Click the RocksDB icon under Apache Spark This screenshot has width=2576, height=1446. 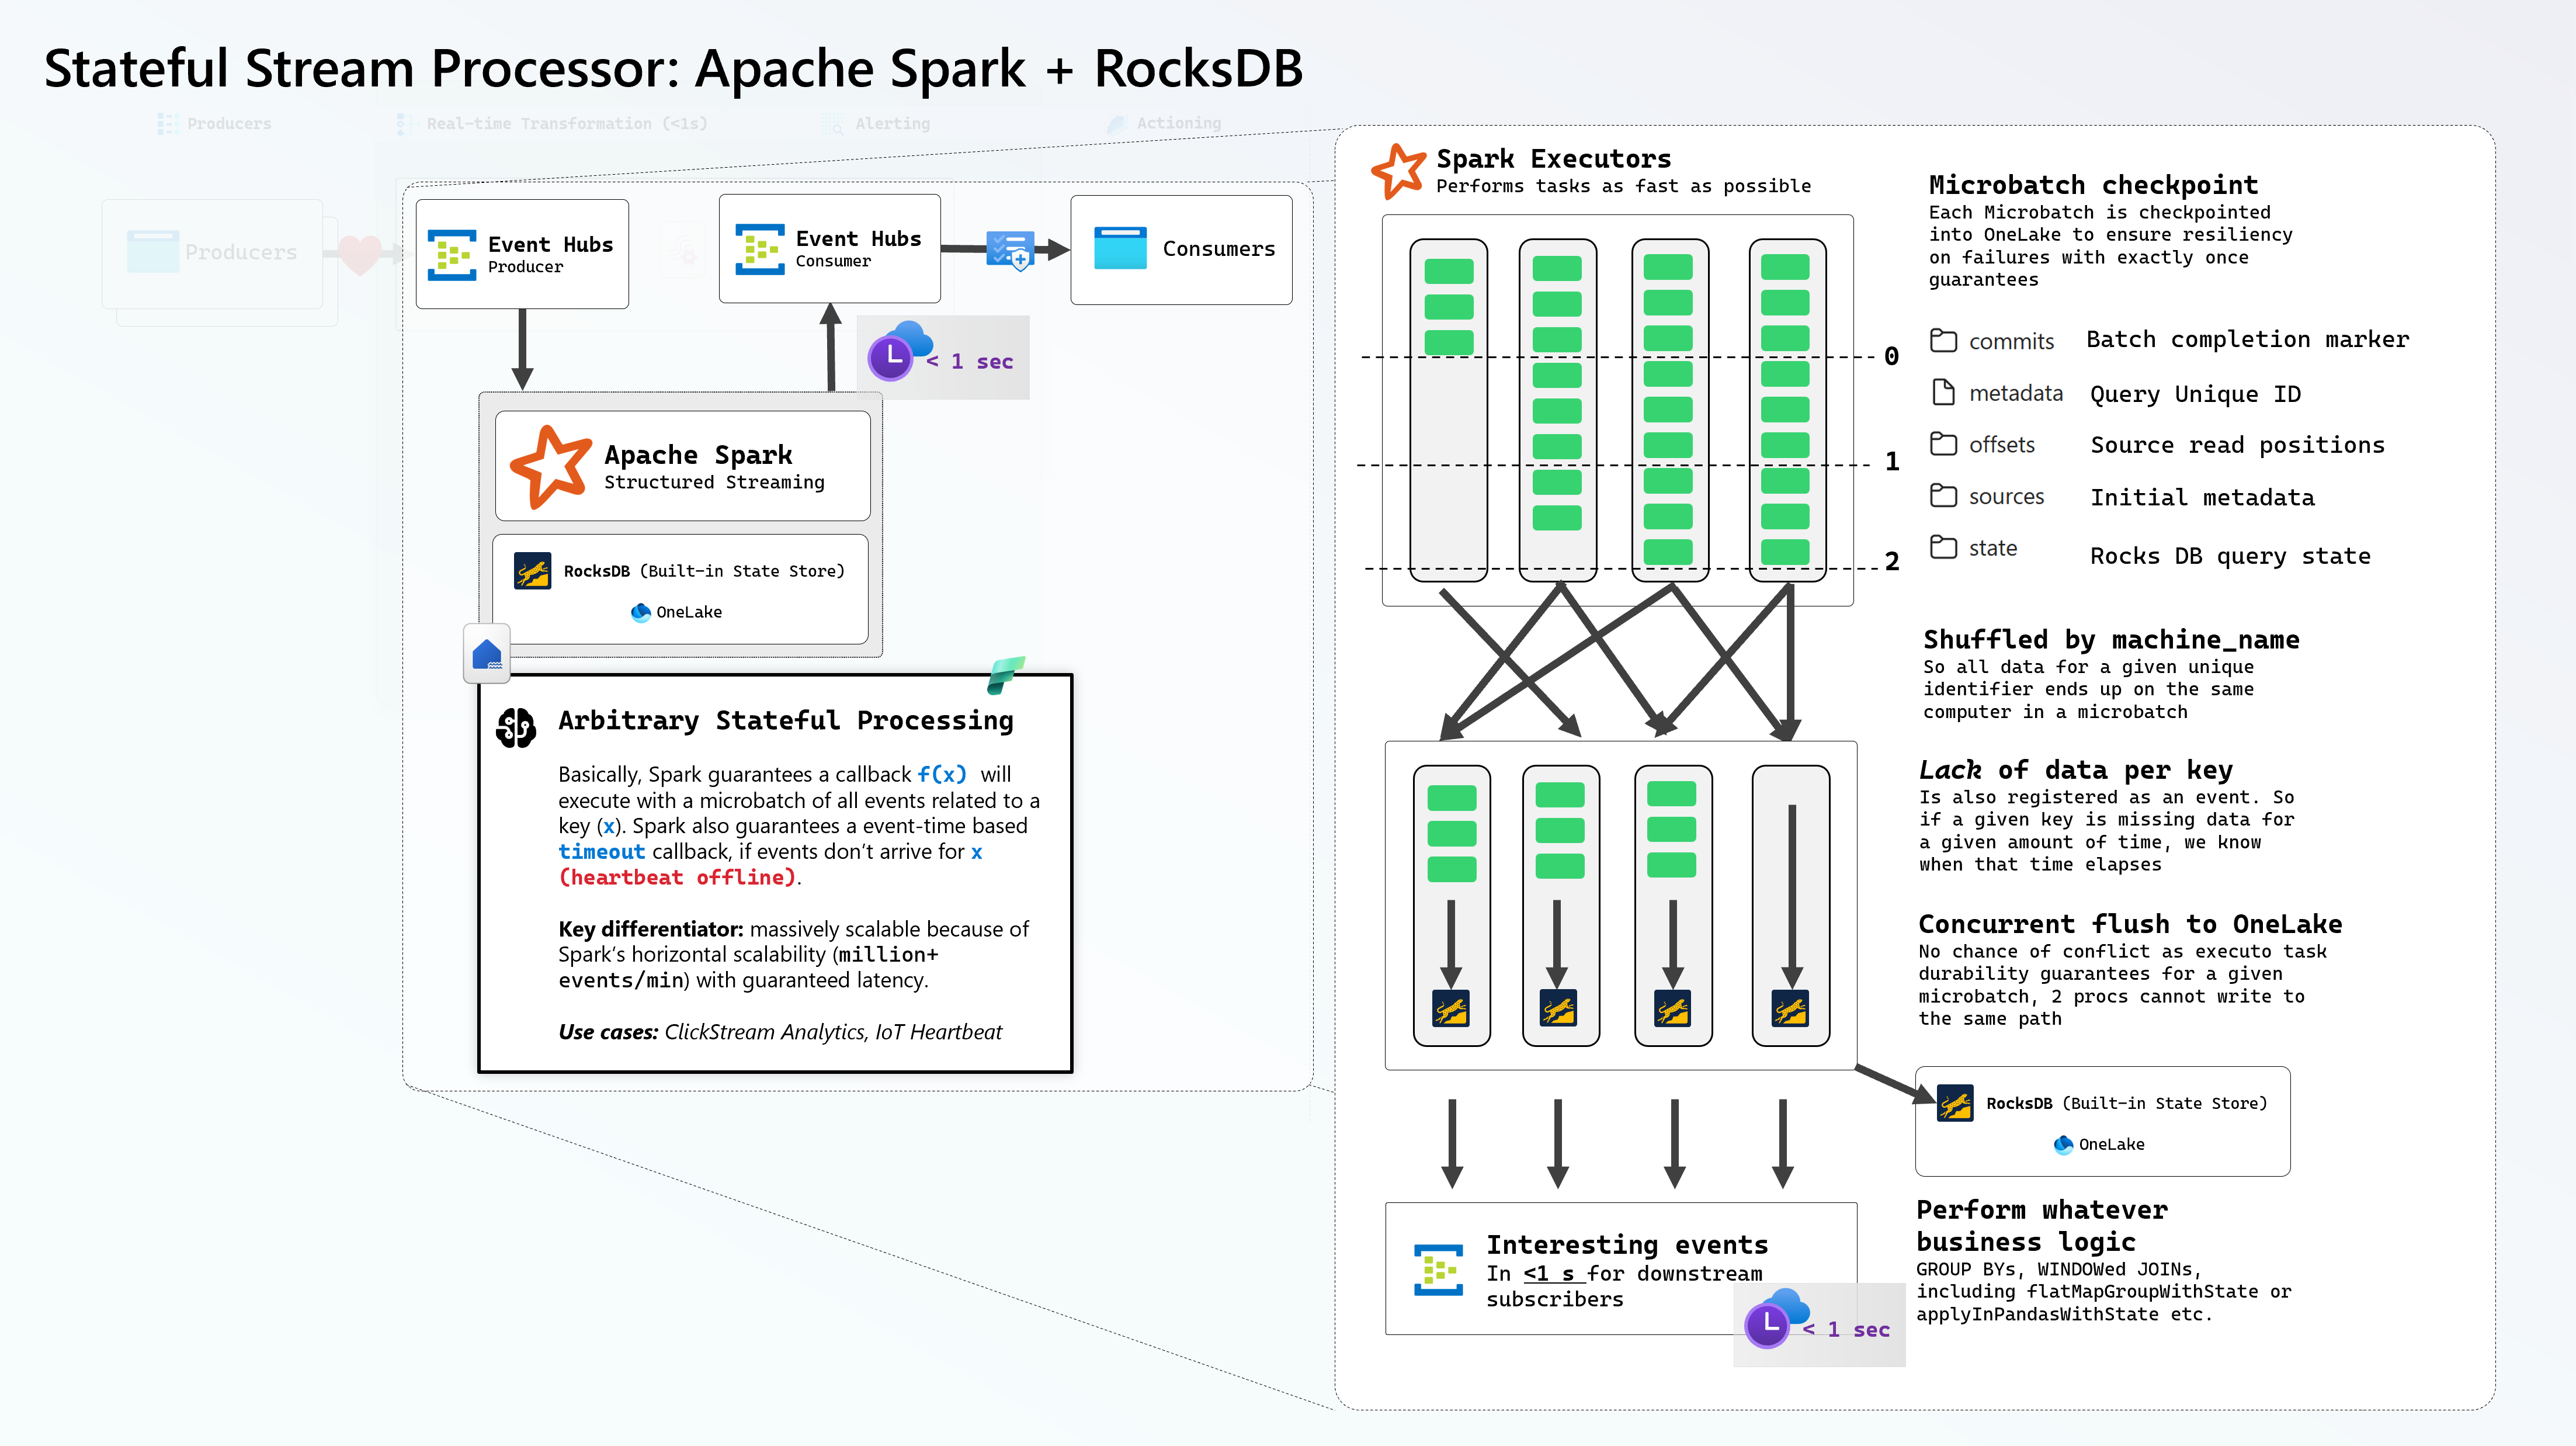[532, 571]
